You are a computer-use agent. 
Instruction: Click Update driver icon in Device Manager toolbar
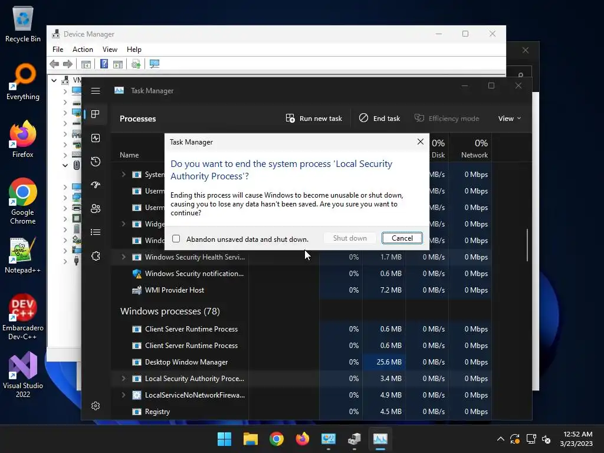tap(136, 64)
